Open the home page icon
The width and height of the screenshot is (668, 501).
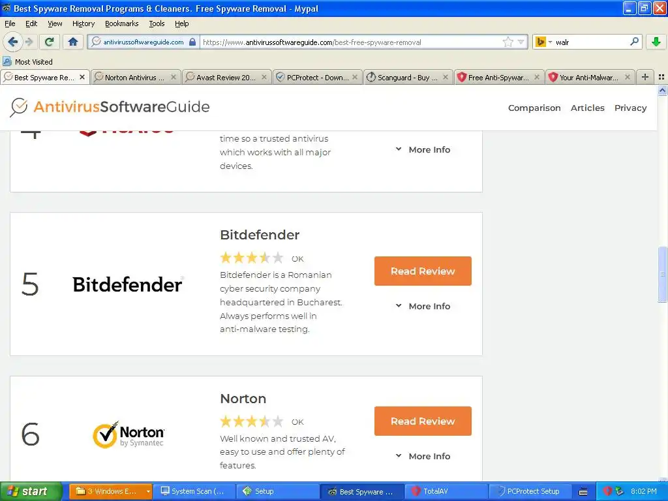pos(73,42)
